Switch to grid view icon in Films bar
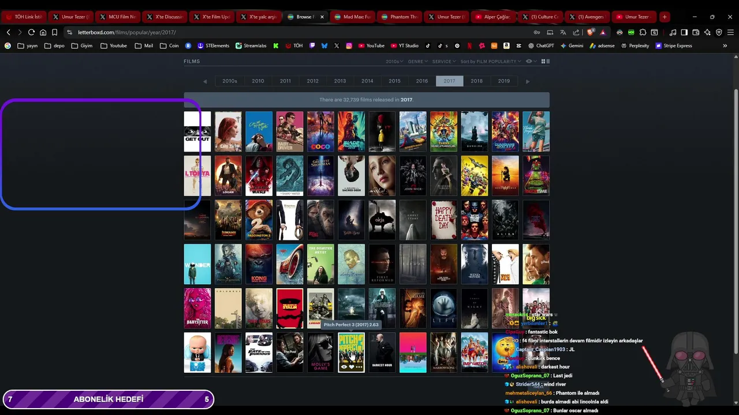 pyautogui.click(x=543, y=61)
